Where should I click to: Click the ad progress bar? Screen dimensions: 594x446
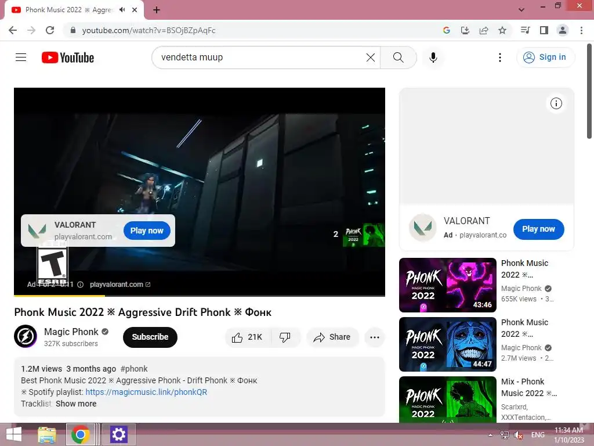200,296
